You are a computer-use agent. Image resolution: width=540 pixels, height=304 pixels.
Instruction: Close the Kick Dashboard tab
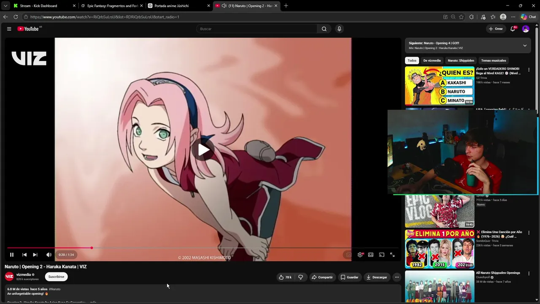coord(74,6)
